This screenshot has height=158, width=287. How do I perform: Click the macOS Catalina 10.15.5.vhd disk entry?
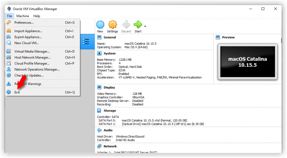pos(154,120)
